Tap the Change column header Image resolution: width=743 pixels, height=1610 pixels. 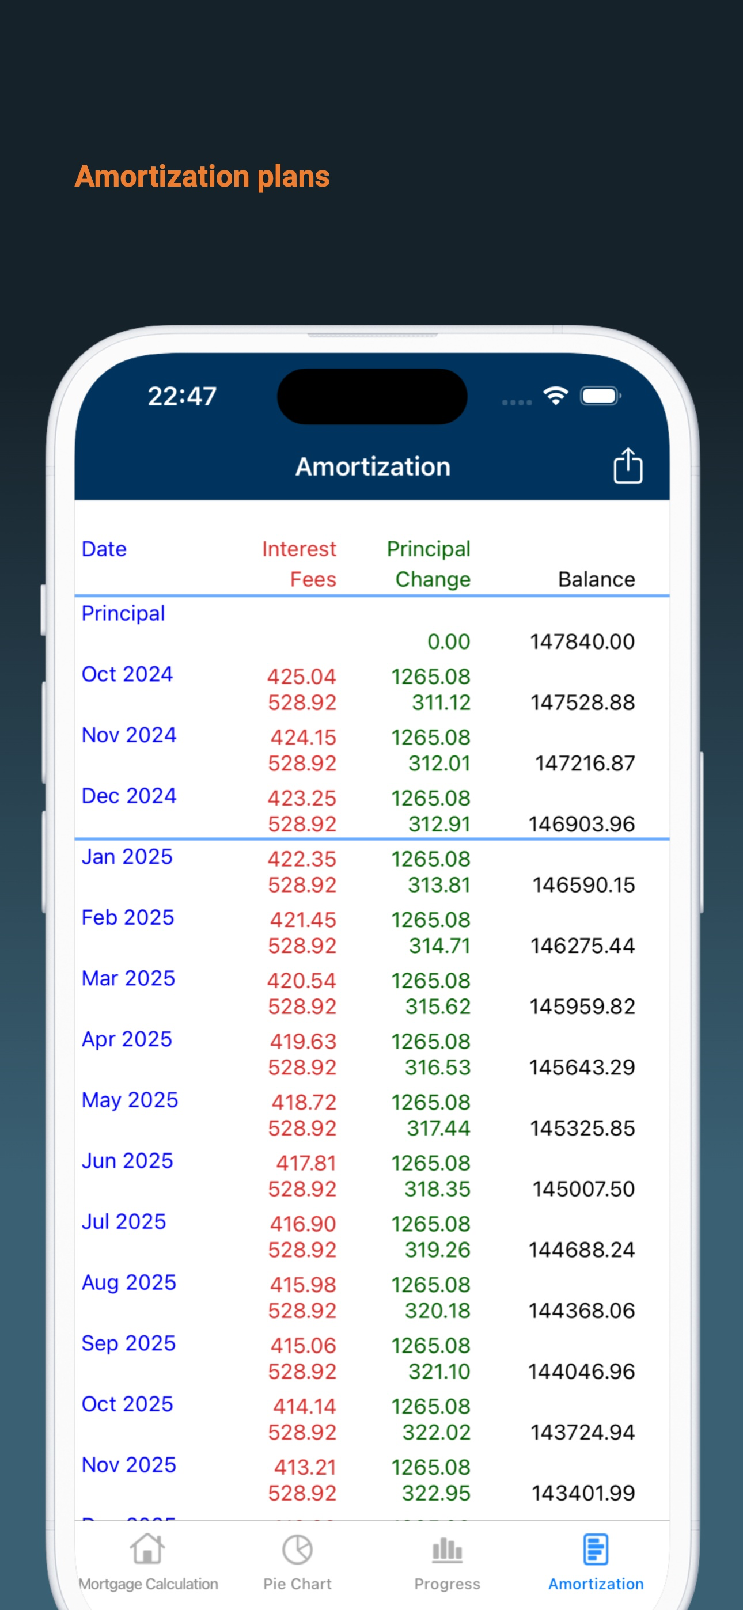click(x=433, y=579)
